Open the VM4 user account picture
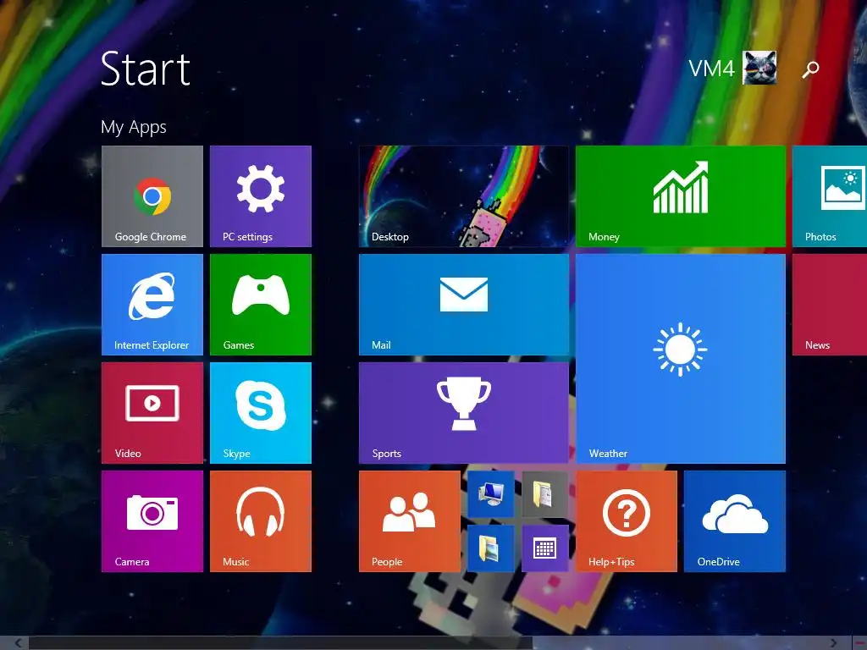Viewport: 867px width, 650px height. [x=759, y=68]
